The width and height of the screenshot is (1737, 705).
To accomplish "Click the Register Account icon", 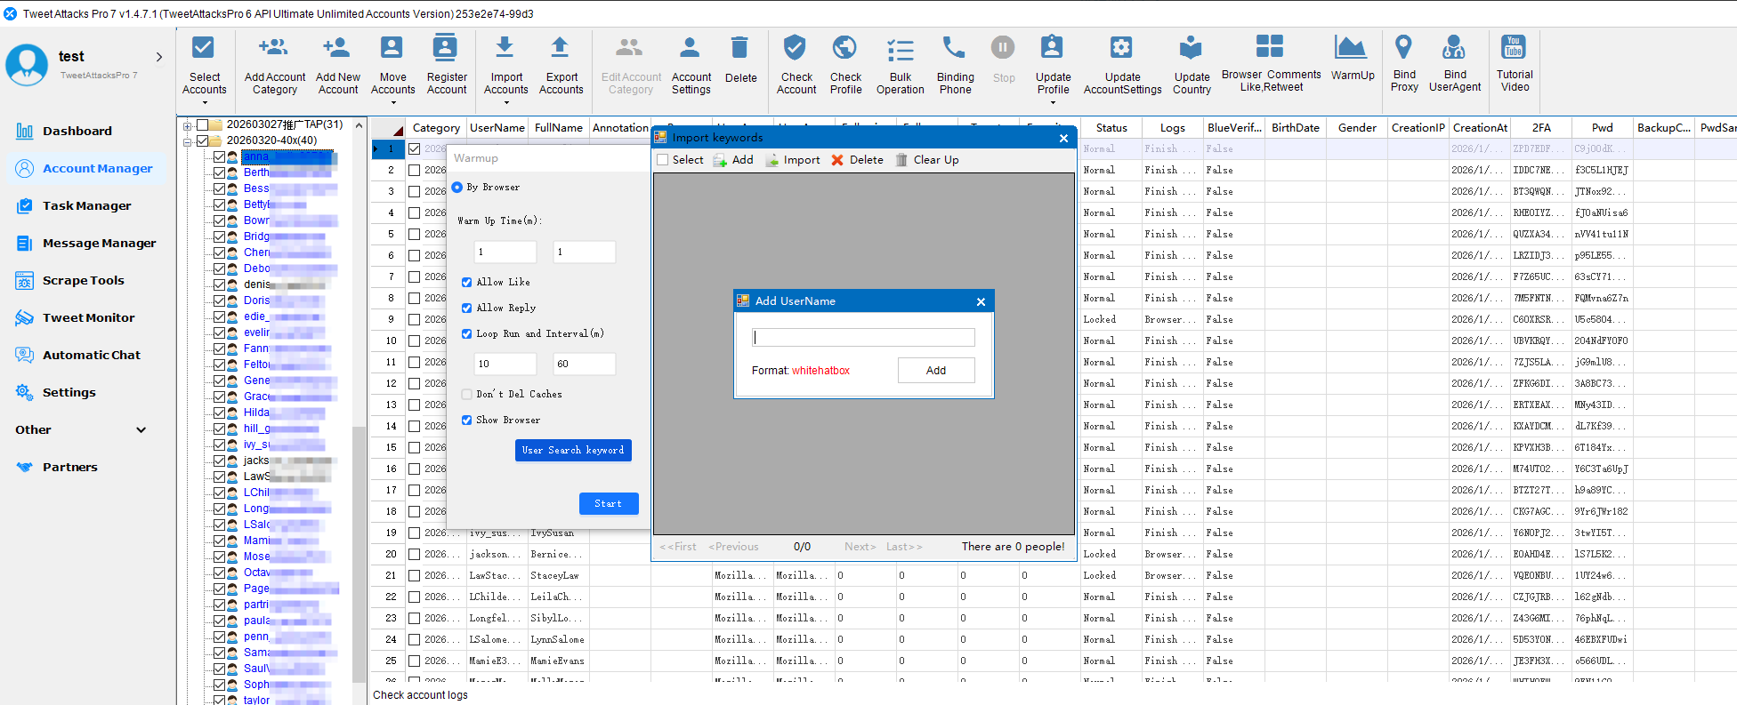I will (446, 48).
